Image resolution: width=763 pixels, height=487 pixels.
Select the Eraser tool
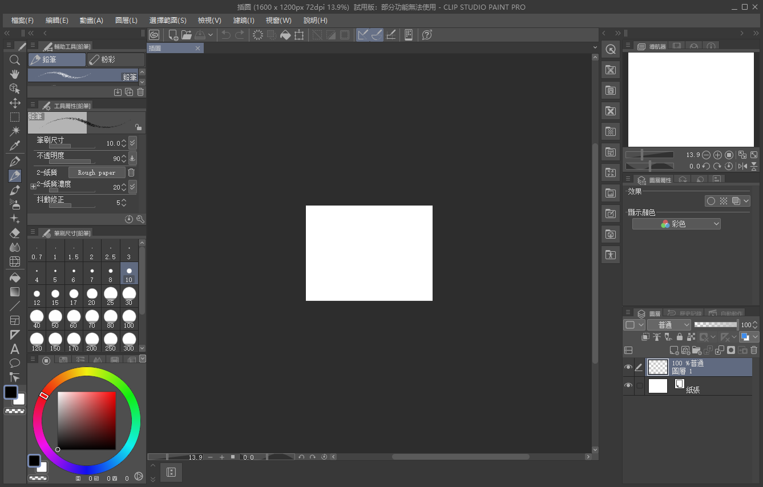click(15, 232)
